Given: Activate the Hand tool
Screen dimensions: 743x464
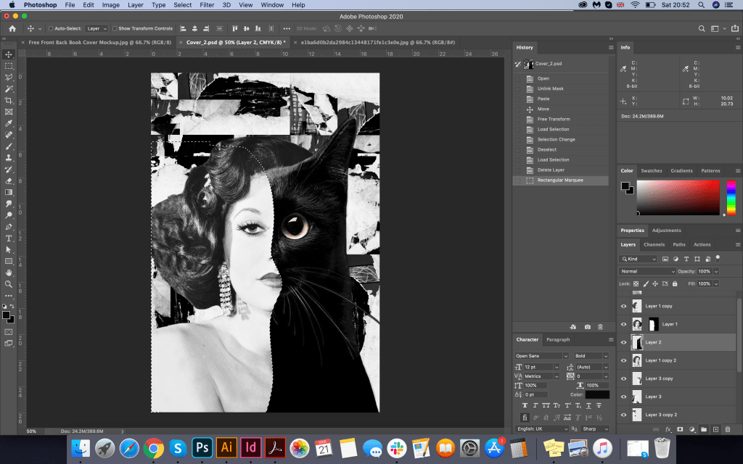Looking at the screenshot, I should pos(9,273).
